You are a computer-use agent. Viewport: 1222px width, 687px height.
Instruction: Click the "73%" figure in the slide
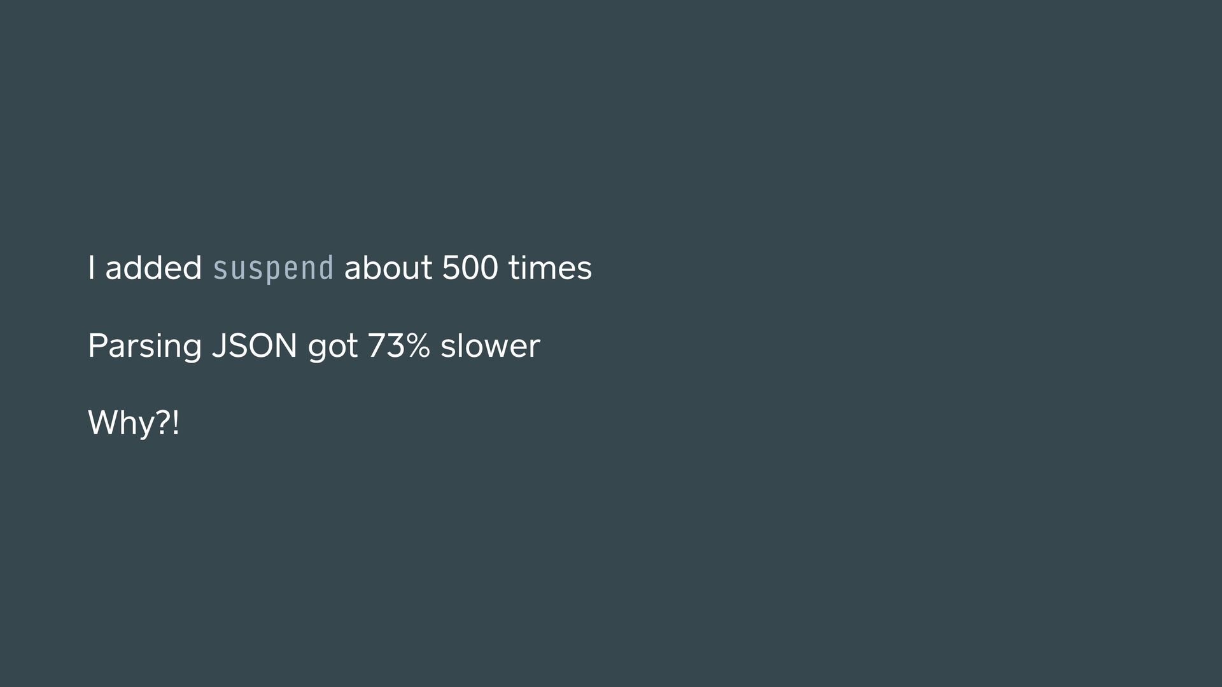398,346
